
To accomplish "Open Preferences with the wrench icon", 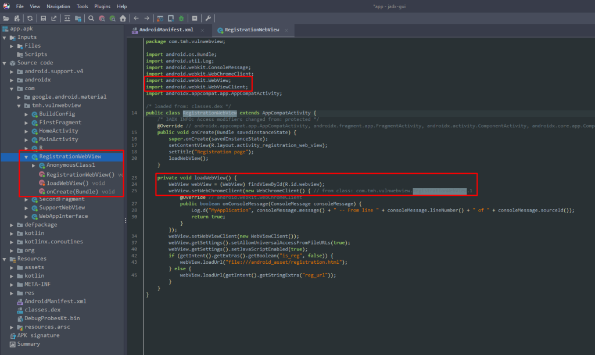I will [x=208, y=18].
